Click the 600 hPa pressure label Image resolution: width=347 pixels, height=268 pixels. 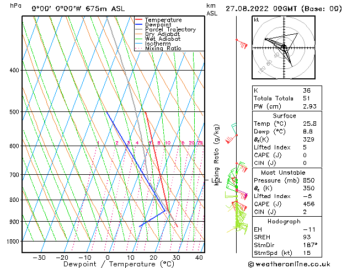pos(14,146)
